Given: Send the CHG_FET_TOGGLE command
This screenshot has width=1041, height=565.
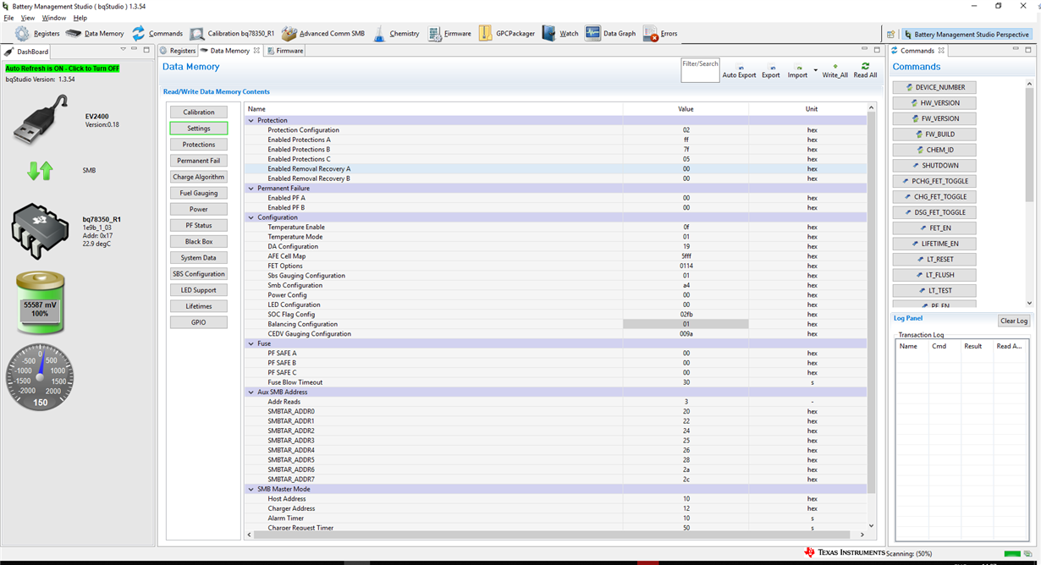Looking at the screenshot, I should click(x=934, y=197).
